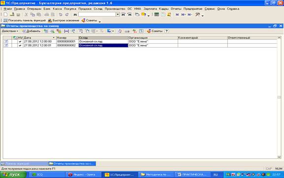Click the Быстрое освоение button

[63, 21]
